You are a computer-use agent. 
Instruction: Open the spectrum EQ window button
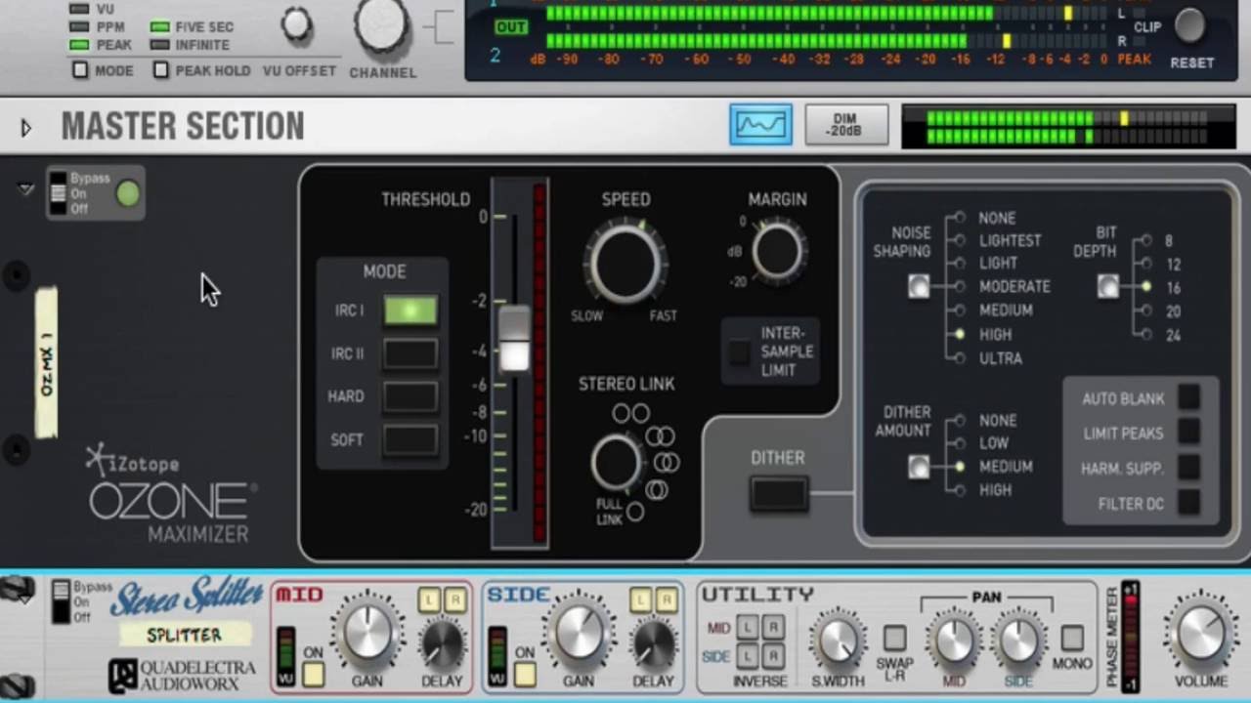click(760, 125)
